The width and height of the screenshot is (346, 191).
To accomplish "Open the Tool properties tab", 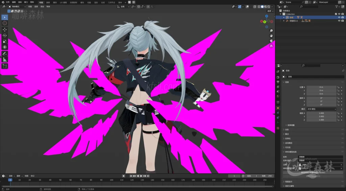I will point(278,72).
